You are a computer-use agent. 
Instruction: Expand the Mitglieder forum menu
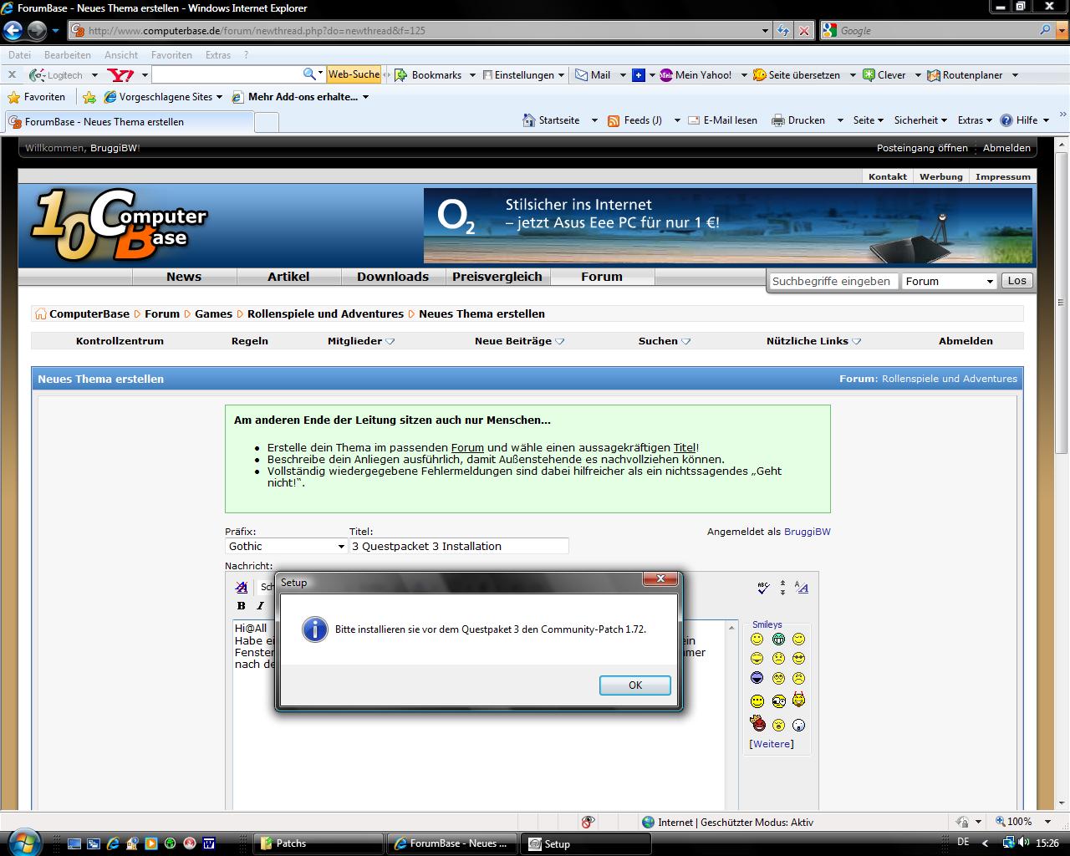[x=361, y=341]
